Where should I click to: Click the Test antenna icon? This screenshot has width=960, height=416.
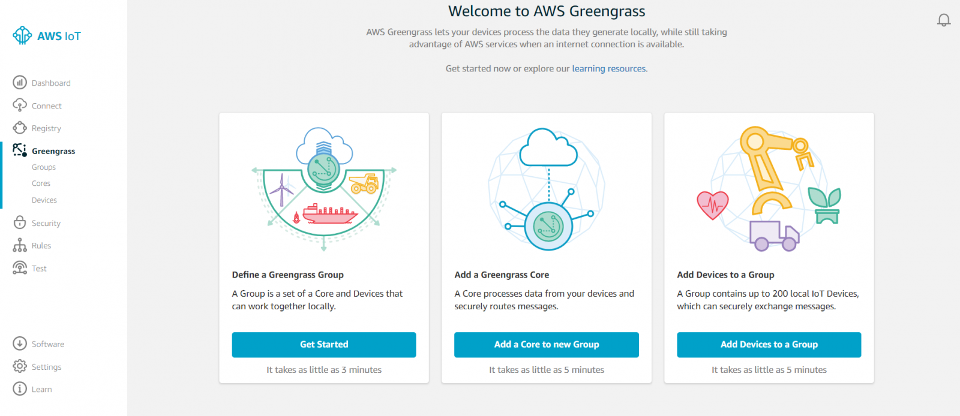click(x=20, y=268)
